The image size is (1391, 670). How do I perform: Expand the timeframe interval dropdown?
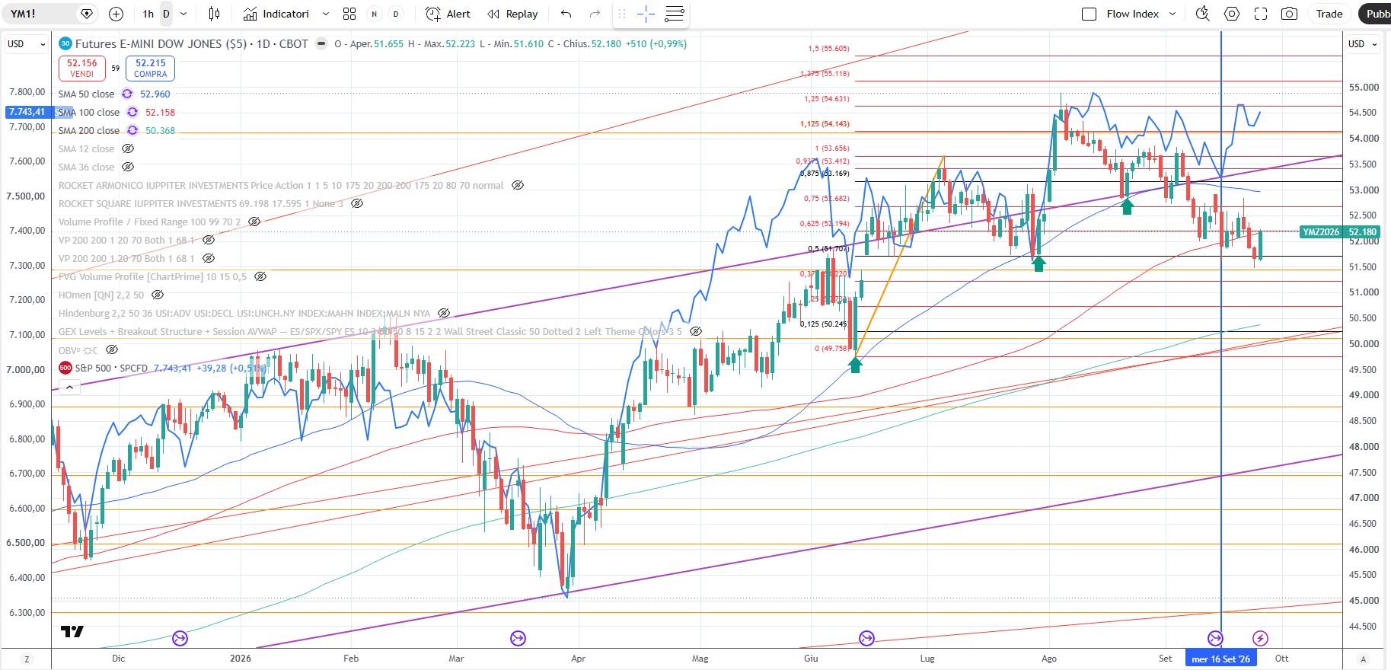183,14
